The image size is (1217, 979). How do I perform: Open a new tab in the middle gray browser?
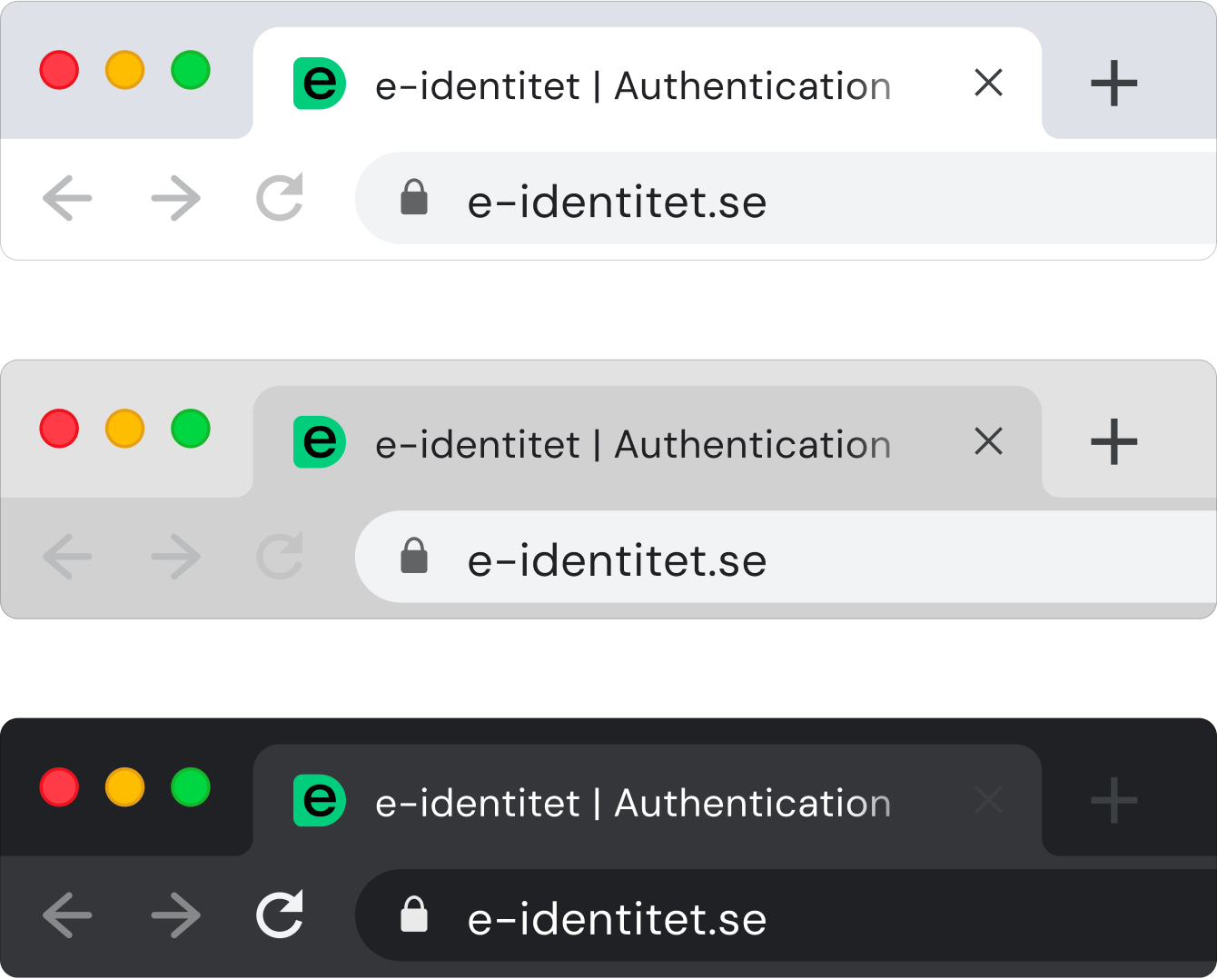tap(1113, 442)
